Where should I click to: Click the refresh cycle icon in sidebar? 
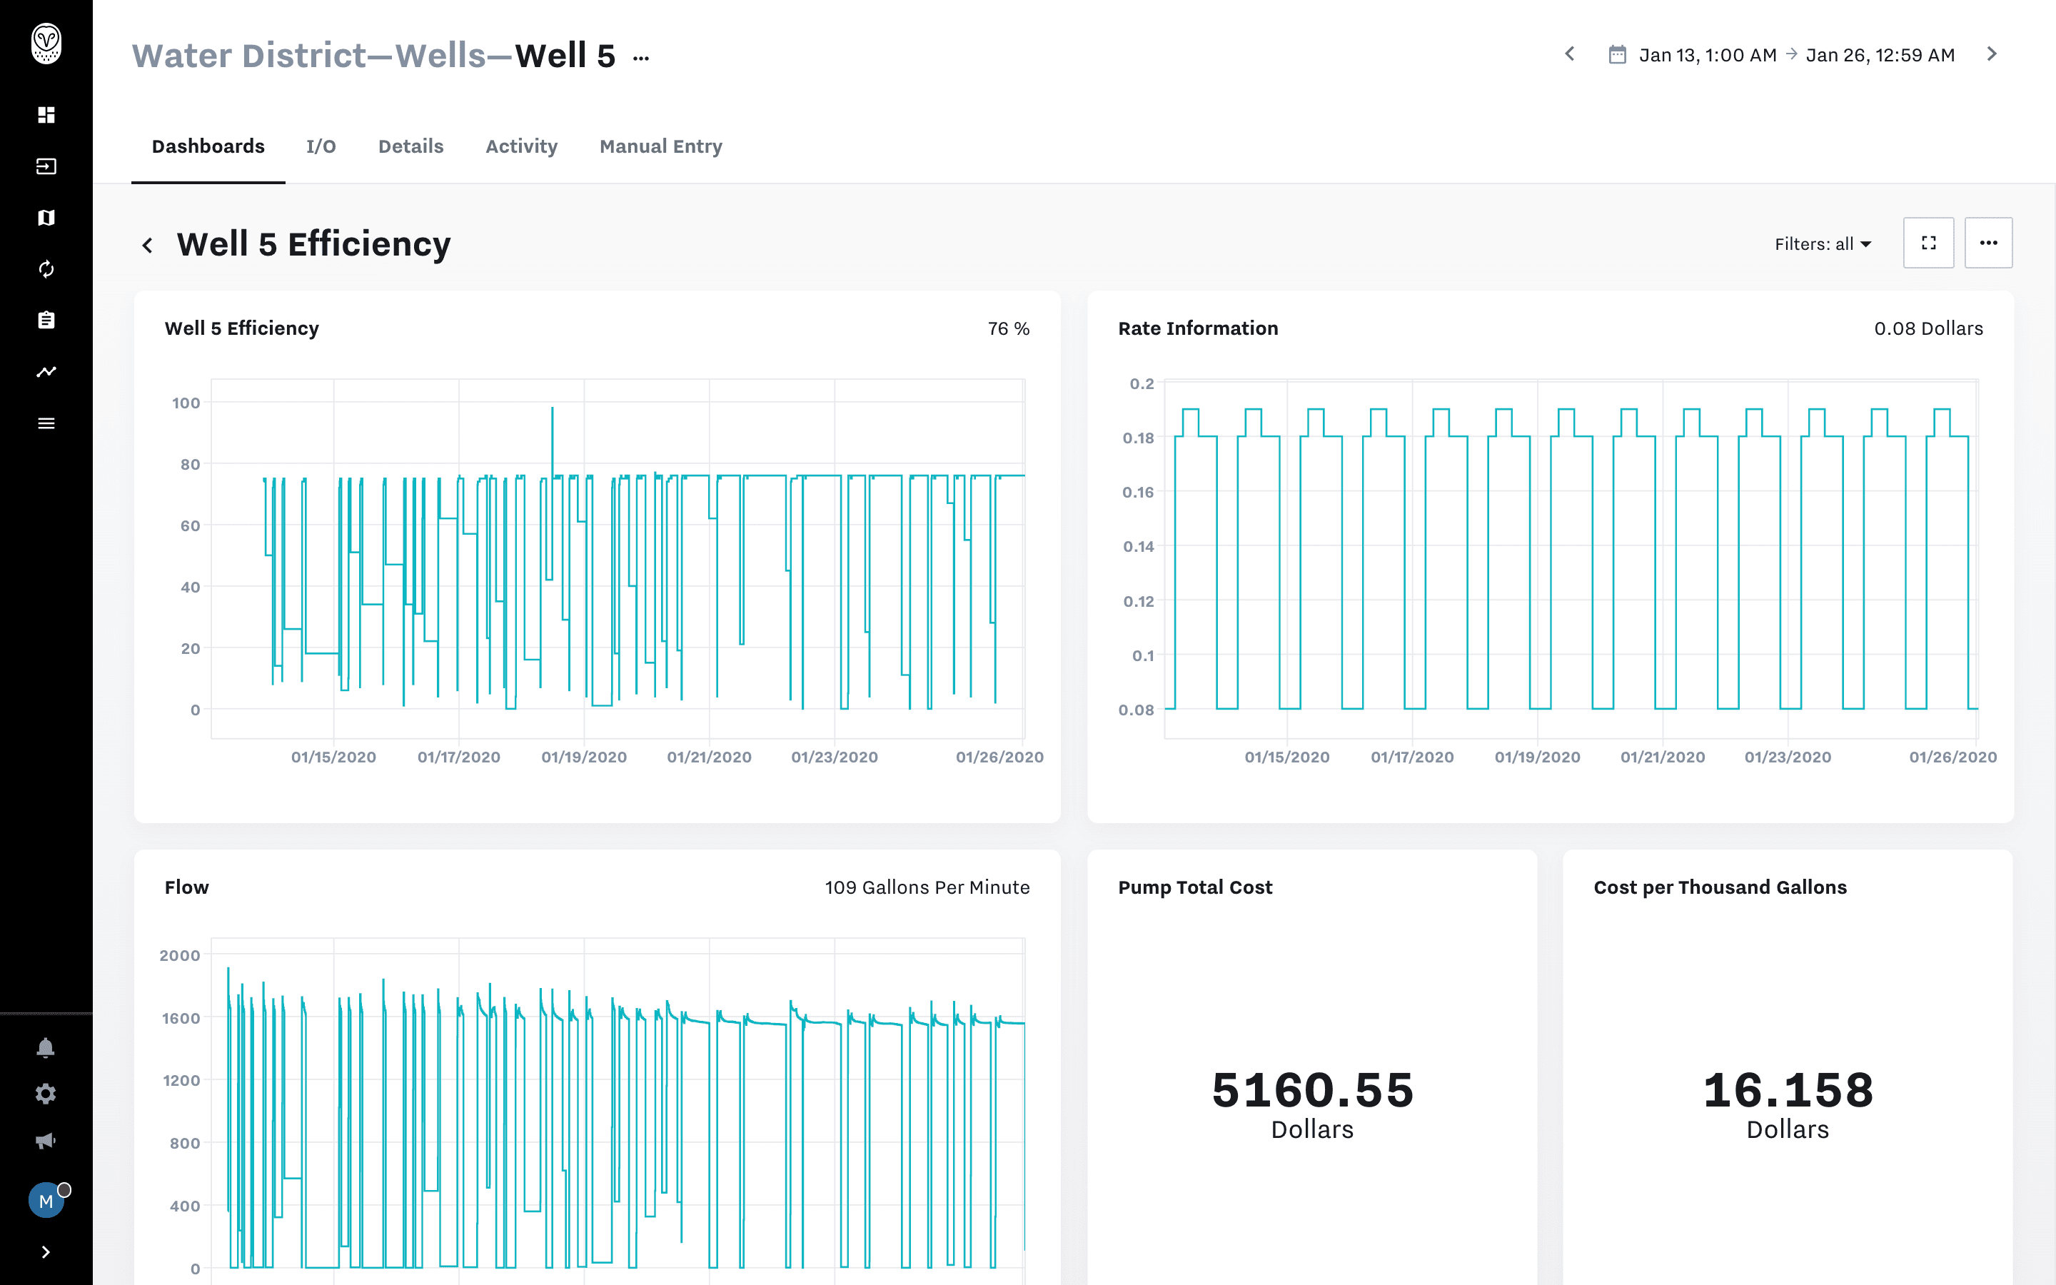[x=46, y=269]
